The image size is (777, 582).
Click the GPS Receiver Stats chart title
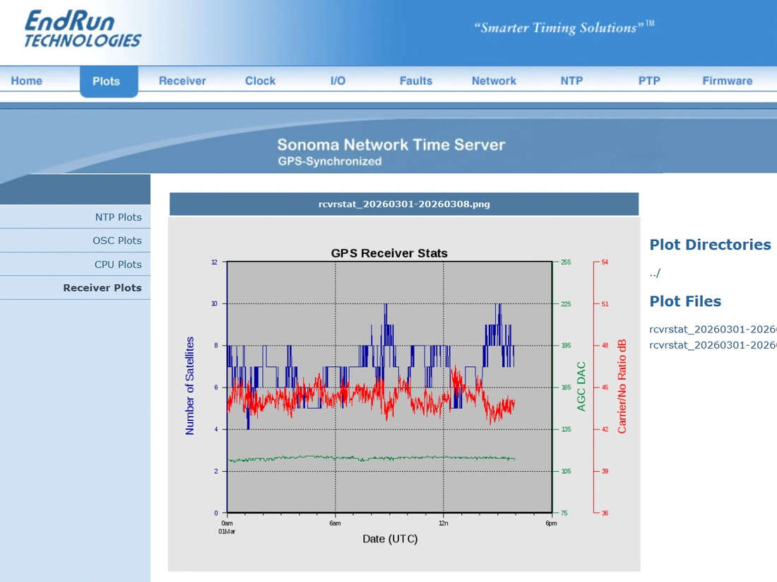(x=389, y=253)
